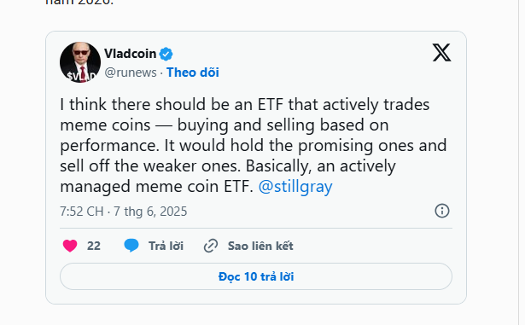Click the like count 22

[94, 246]
